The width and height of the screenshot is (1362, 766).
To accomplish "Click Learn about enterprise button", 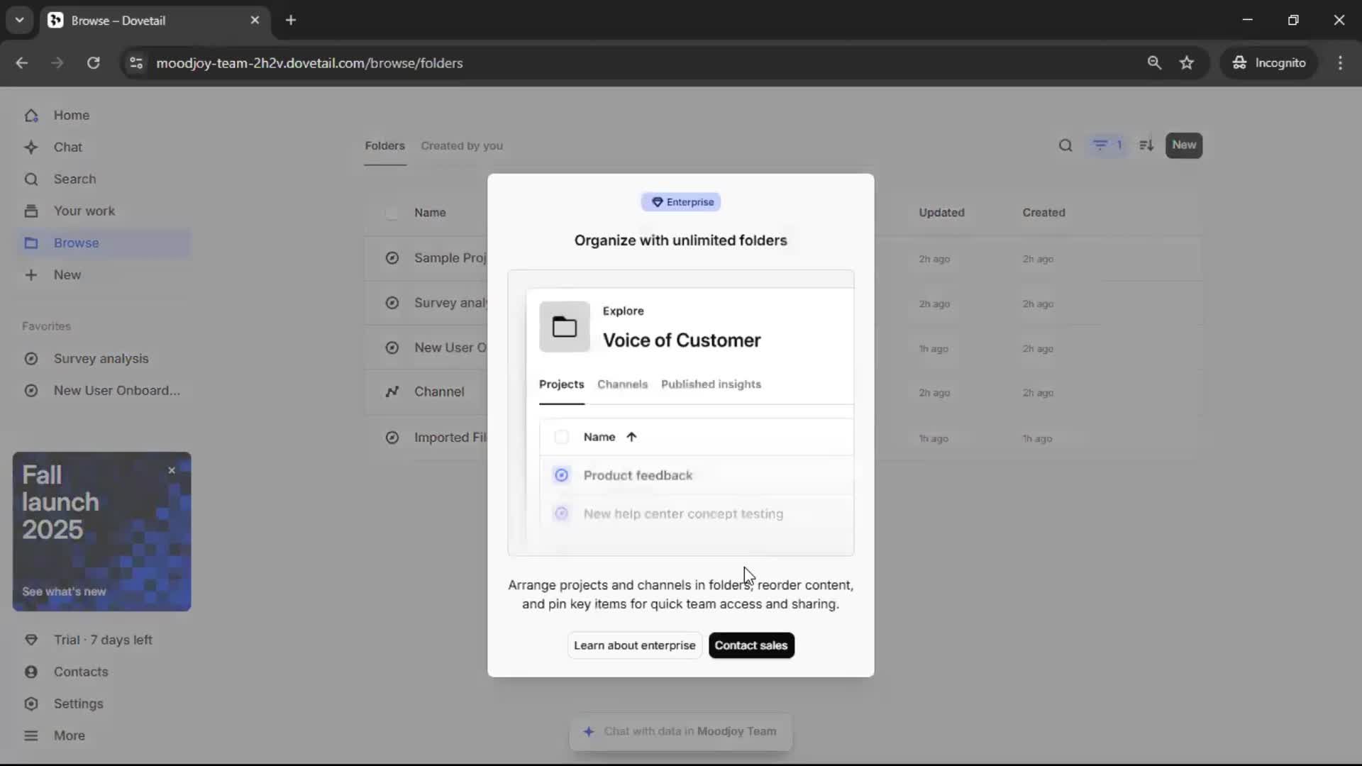I will pyautogui.click(x=634, y=645).
